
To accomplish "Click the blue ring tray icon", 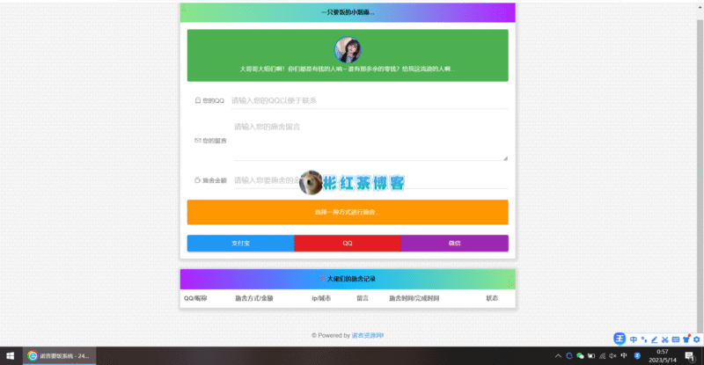I will (x=569, y=356).
